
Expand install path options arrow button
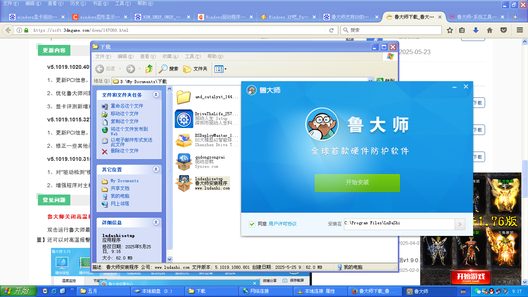point(460,224)
